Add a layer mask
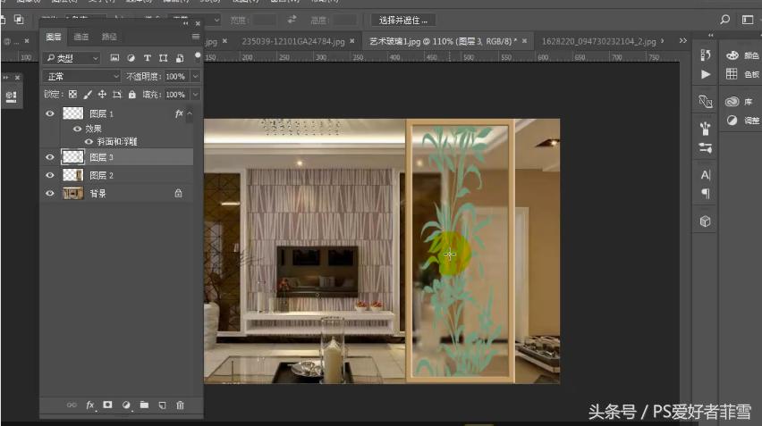This screenshot has width=762, height=426. [107, 405]
